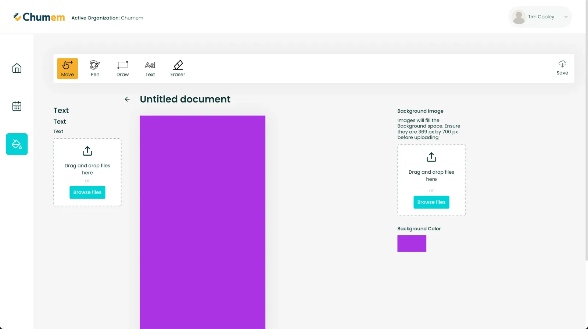Click the smallest Text label above dropzone
The height and width of the screenshot is (329, 588).
58,131
